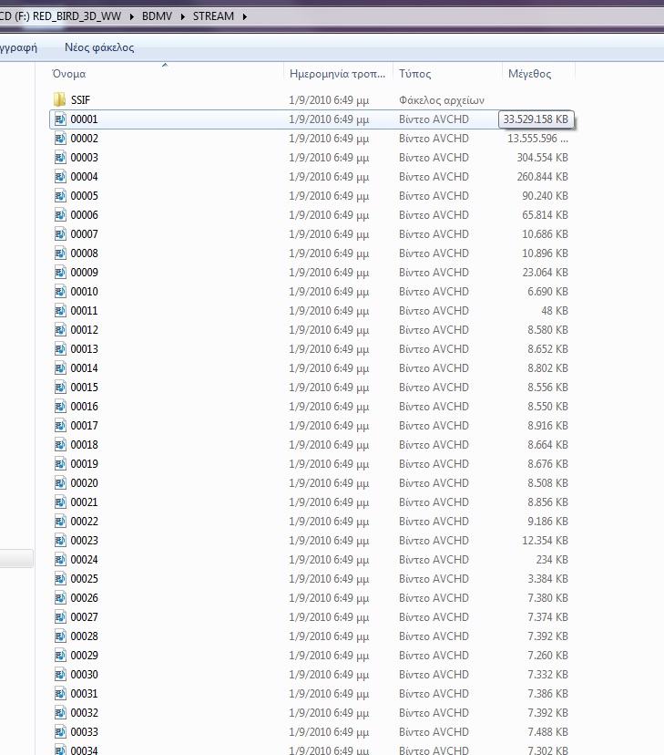Sort by Μέγεθος column header
The image size is (664, 755).
[x=529, y=74]
